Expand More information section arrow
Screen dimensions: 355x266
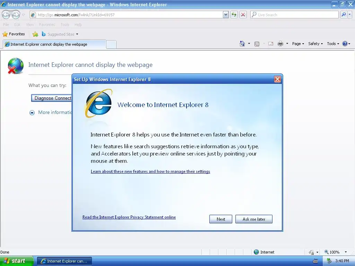coord(32,113)
